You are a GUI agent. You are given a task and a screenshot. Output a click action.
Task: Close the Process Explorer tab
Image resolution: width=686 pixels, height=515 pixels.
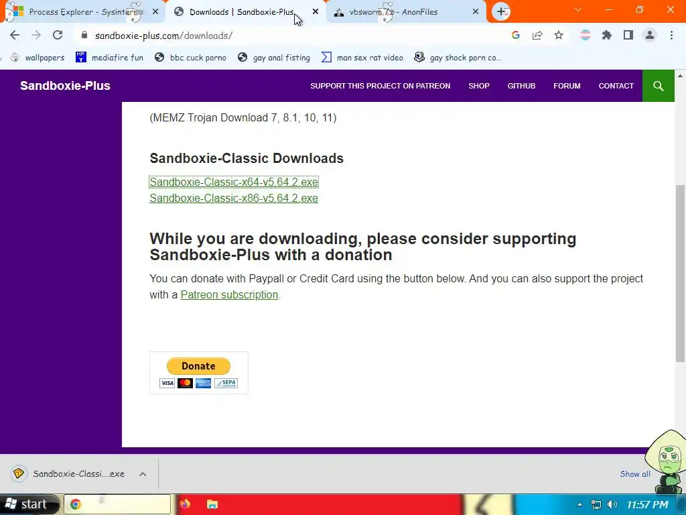coord(155,12)
